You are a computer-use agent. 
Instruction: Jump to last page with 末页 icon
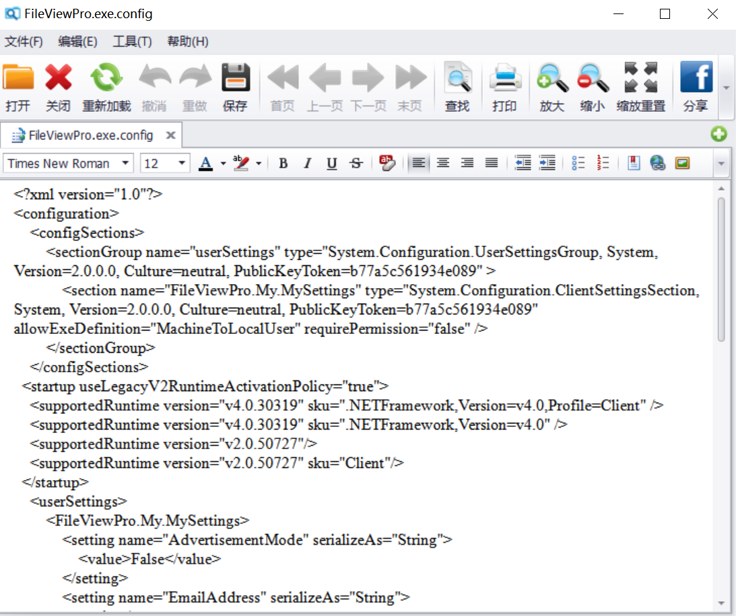410,88
